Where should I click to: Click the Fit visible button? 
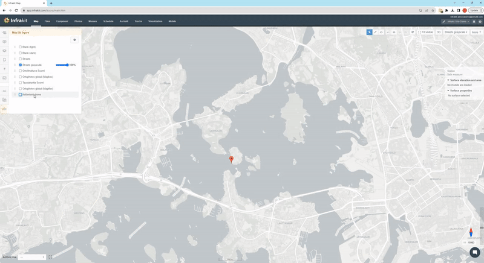coord(425,32)
